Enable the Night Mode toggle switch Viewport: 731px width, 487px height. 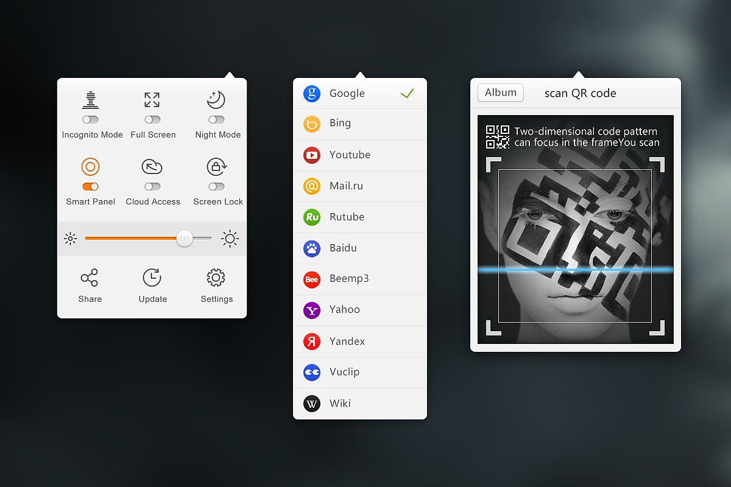coord(216,120)
